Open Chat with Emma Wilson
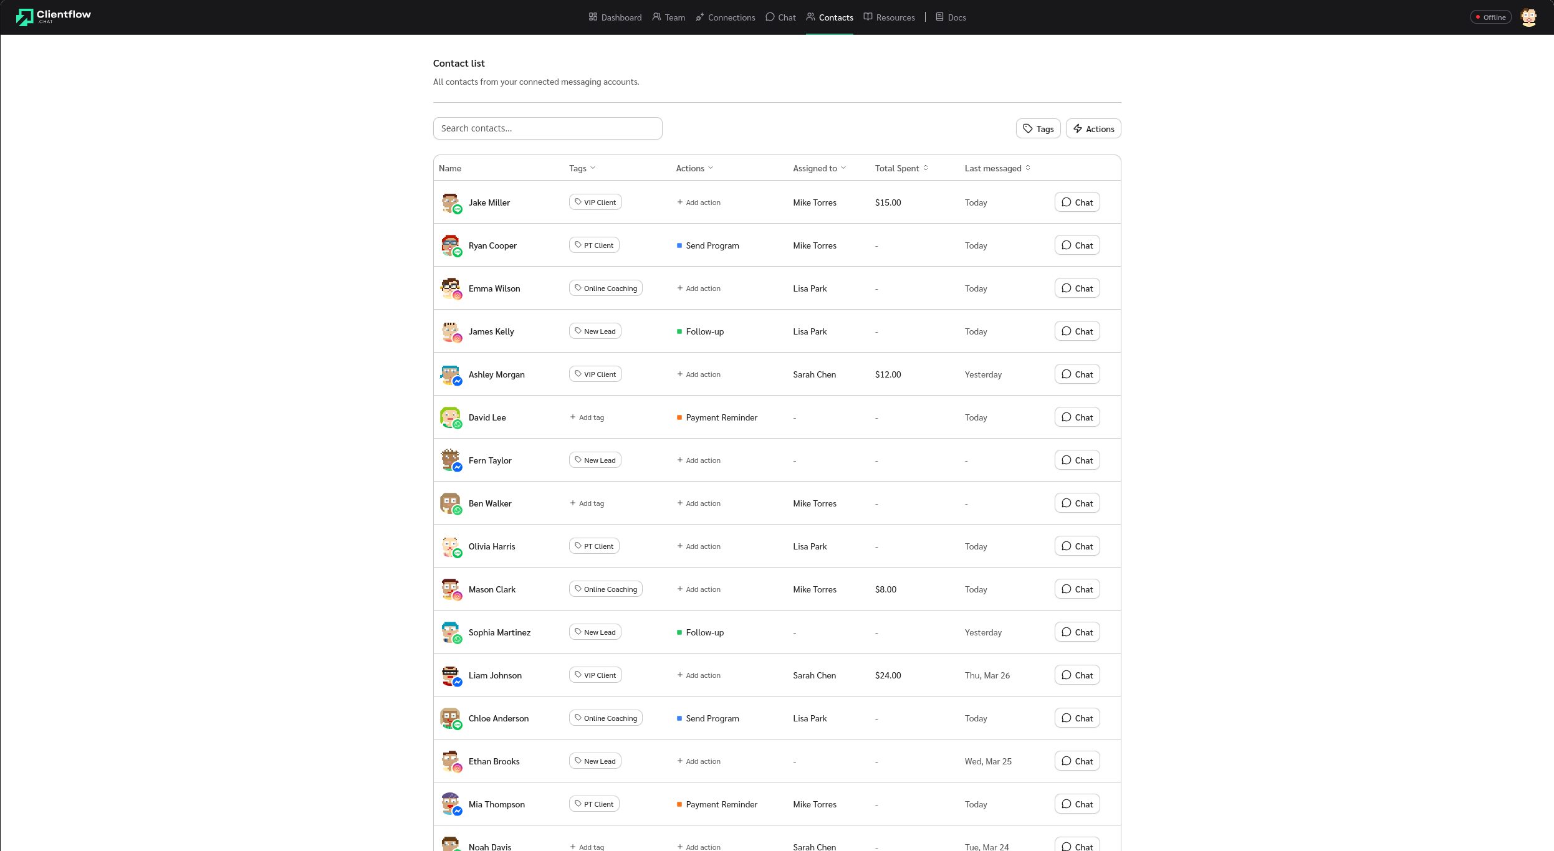This screenshot has width=1554, height=851. click(x=1077, y=288)
